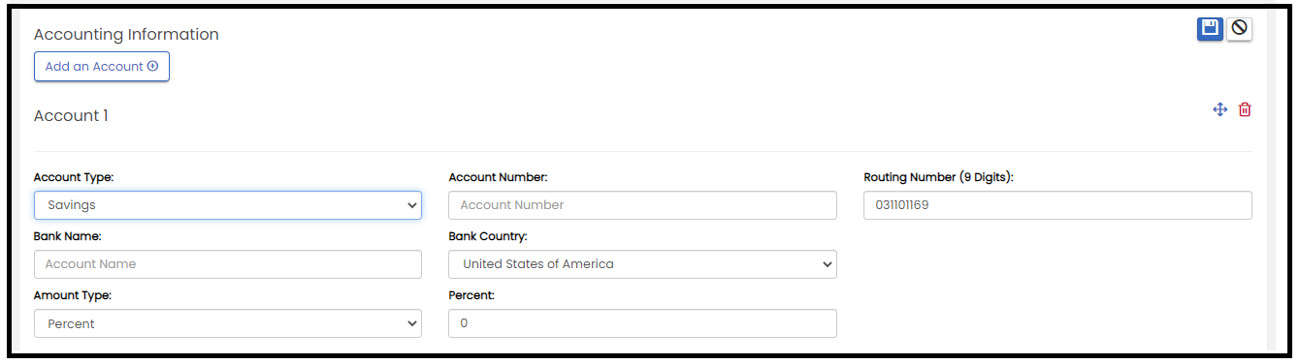Open the Amount Type dropdown showing Percent
Screen dimensions: 1300x364
(228, 323)
